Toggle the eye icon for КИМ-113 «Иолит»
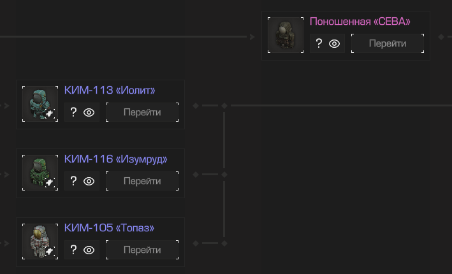Screen dimensions: 452x274 (89, 113)
